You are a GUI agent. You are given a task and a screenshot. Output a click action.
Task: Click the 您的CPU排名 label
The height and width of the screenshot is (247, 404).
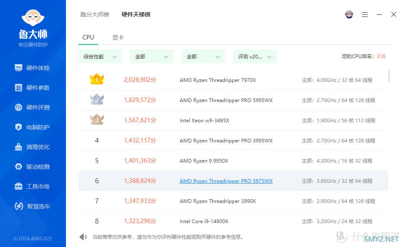(357, 56)
